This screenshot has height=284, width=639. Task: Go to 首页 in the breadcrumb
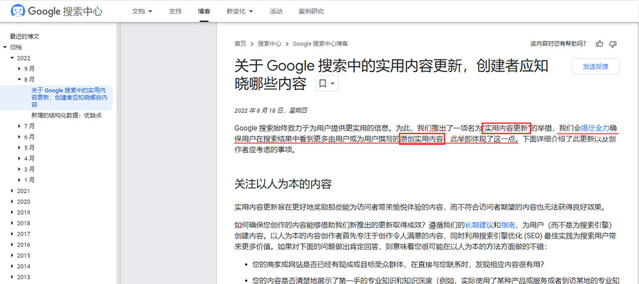240,44
